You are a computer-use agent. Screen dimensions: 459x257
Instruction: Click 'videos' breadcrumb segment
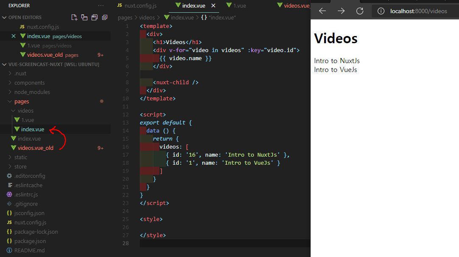pos(147,17)
